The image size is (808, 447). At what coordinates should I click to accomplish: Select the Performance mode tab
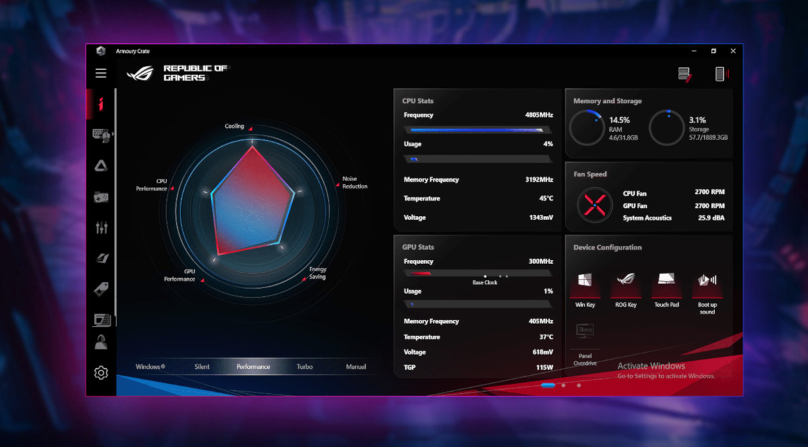(253, 367)
